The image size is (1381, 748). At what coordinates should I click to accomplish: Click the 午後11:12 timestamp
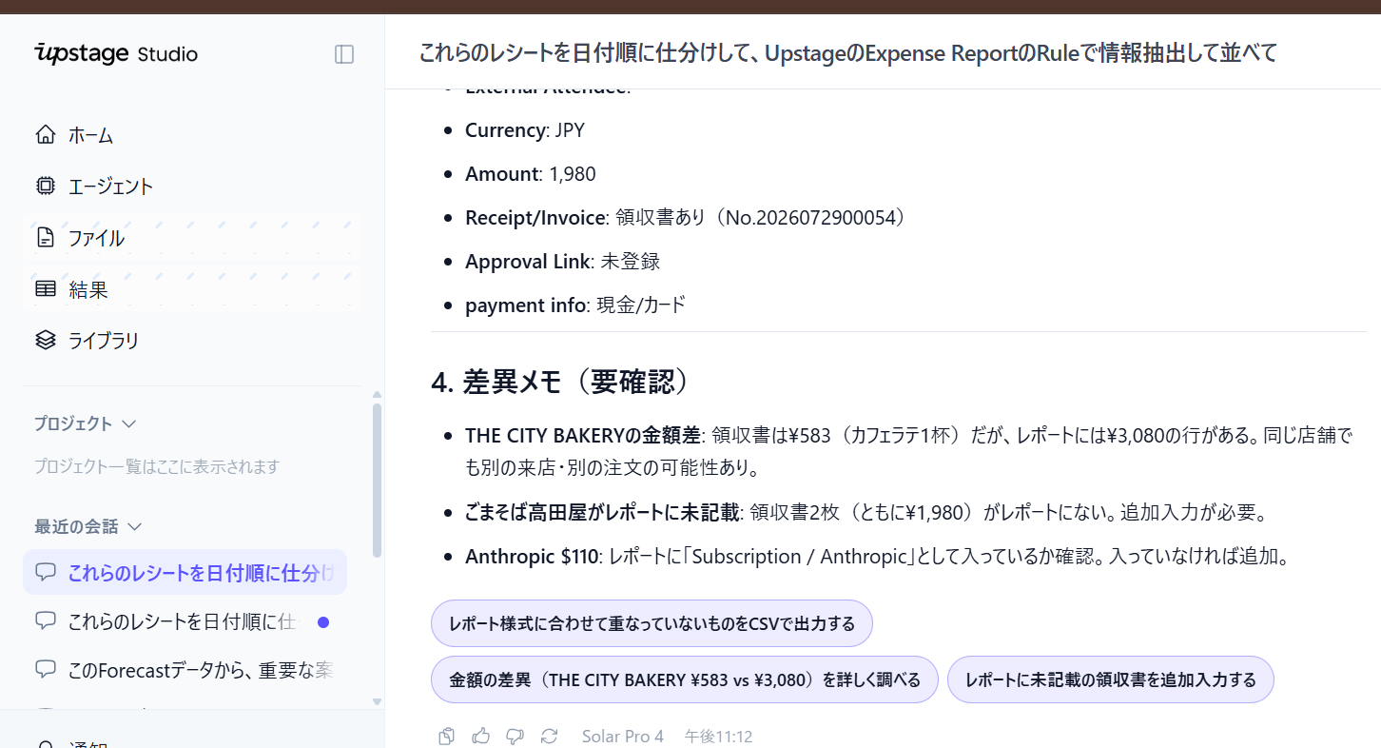pyautogui.click(x=718, y=737)
